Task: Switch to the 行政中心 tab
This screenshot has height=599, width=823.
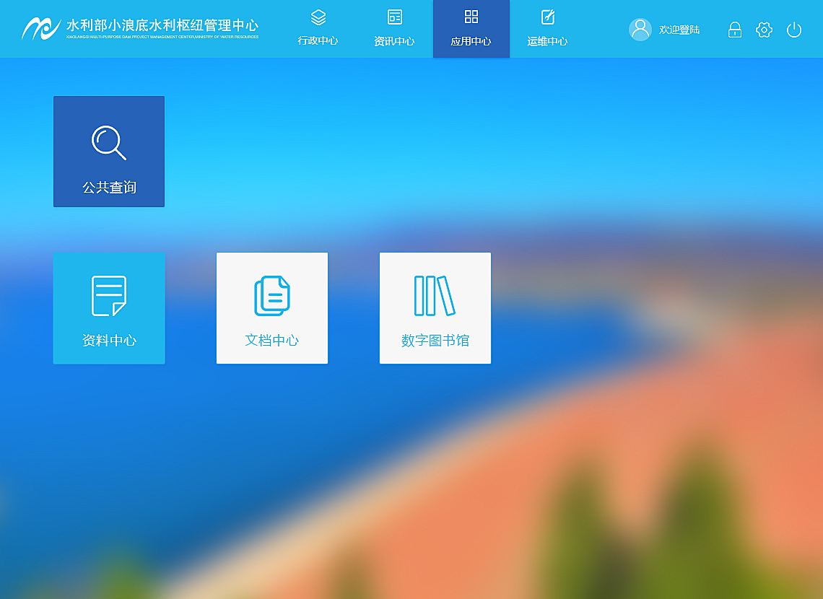Action: coord(318,29)
